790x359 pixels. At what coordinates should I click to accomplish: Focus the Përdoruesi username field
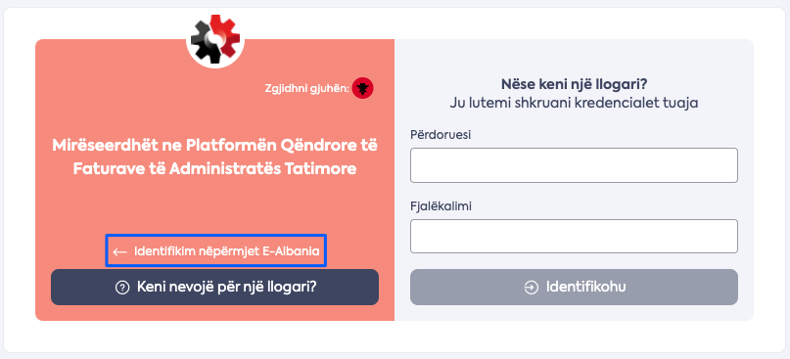coord(574,165)
